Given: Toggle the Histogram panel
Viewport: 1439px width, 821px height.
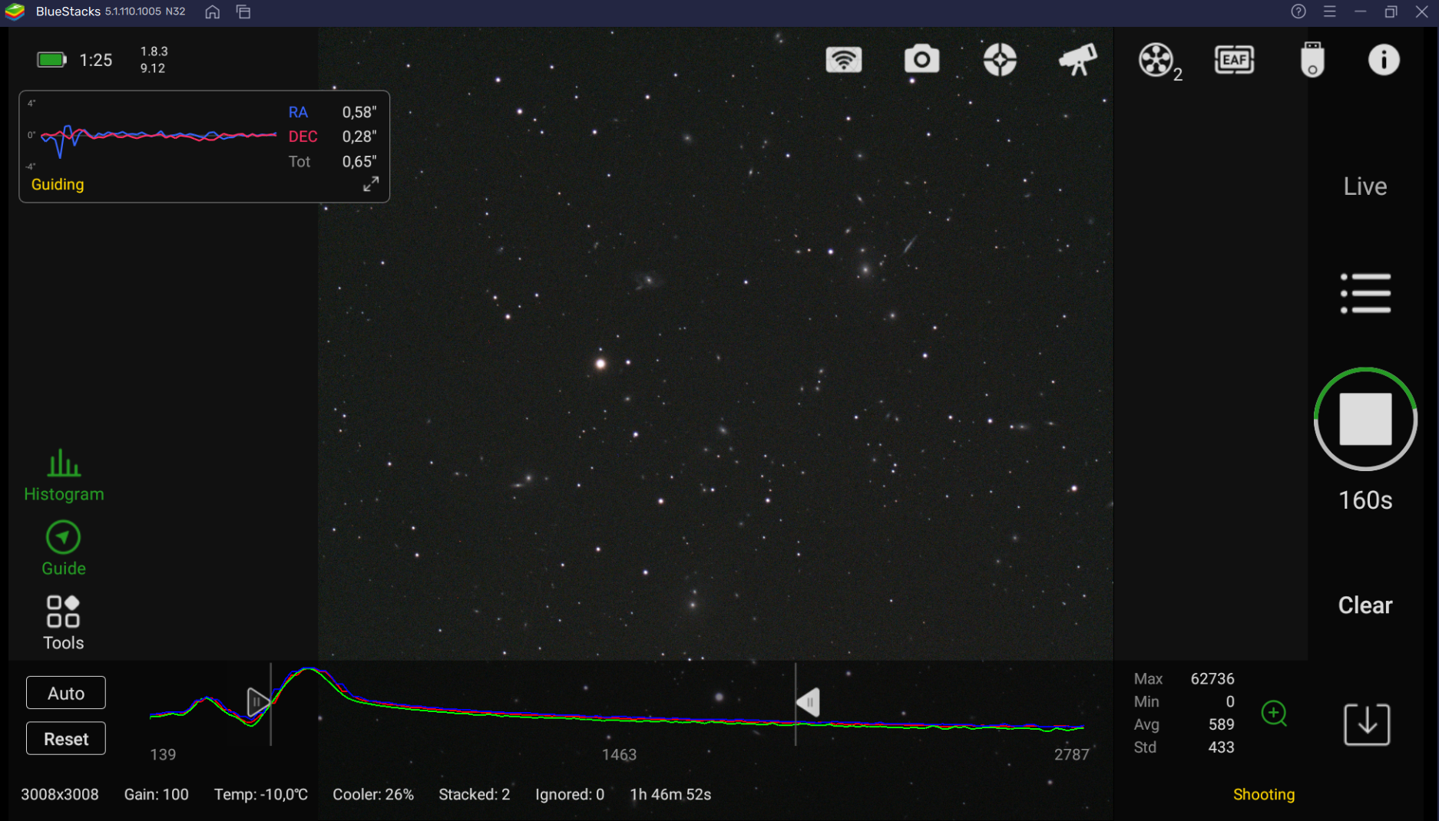Looking at the screenshot, I should click(x=64, y=476).
